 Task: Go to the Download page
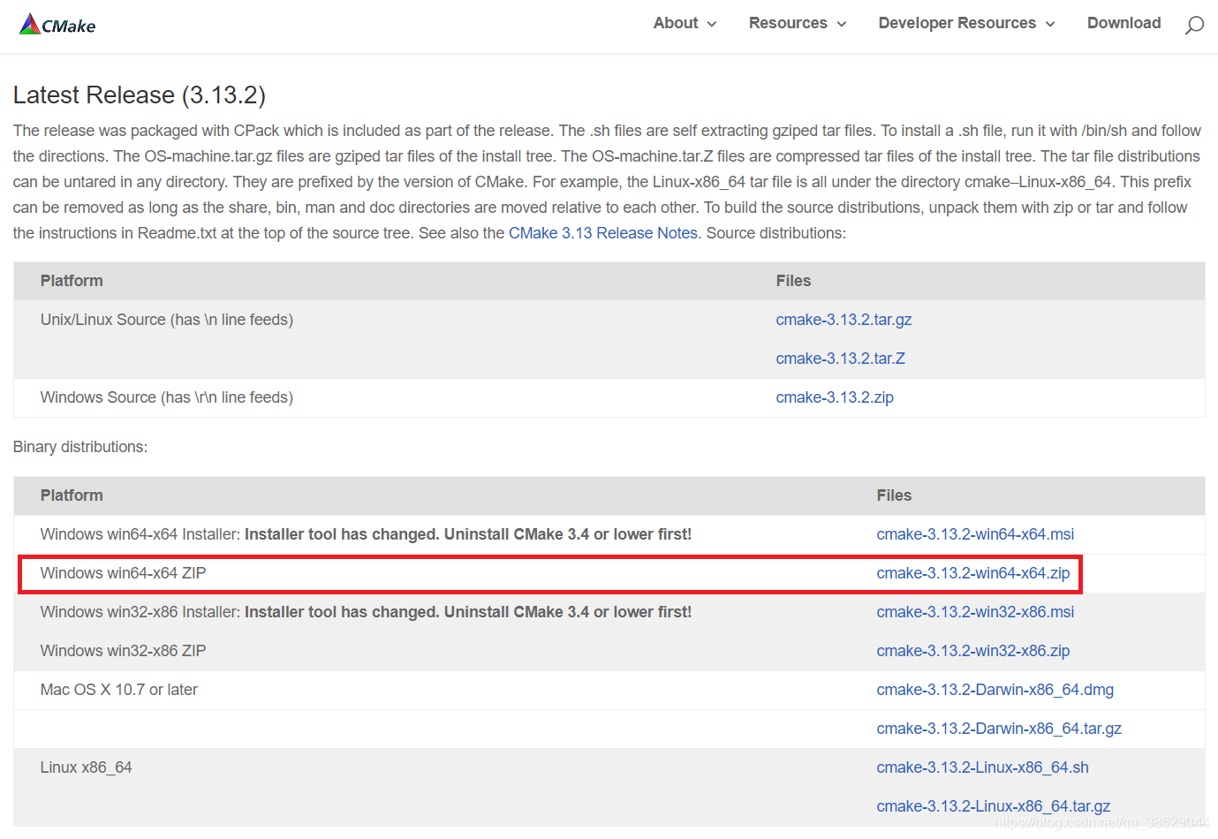point(1123,23)
